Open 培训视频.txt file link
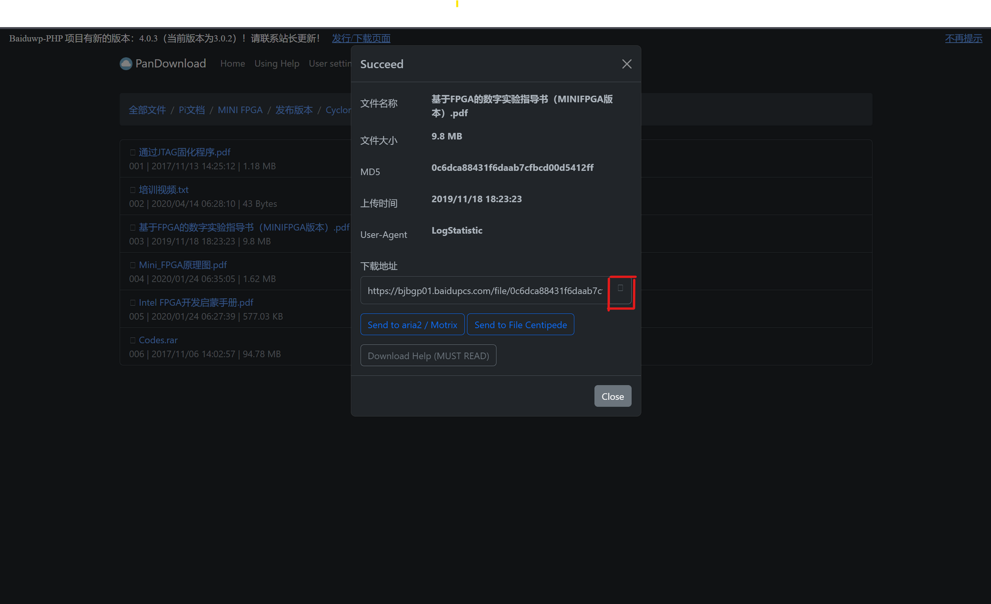Screen dimensions: 991x604 point(164,190)
